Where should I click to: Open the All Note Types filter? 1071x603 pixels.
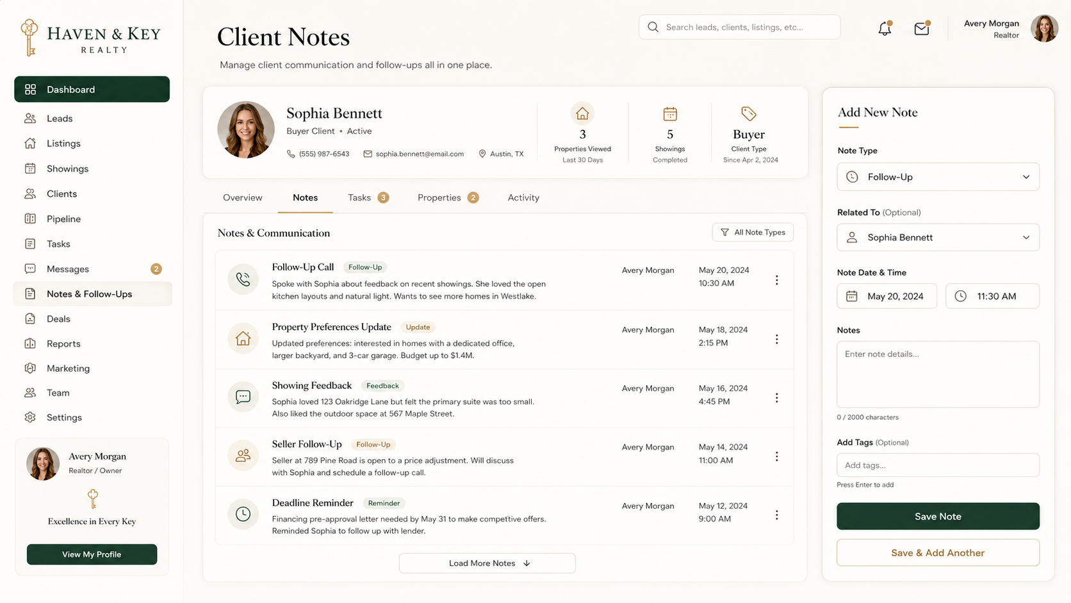tap(753, 232)
